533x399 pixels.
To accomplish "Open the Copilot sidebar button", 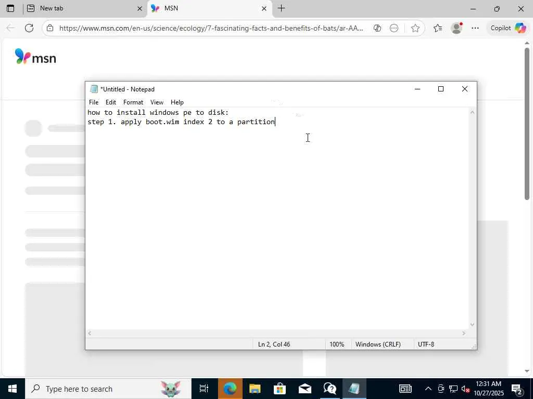I will tap(508, 28).
